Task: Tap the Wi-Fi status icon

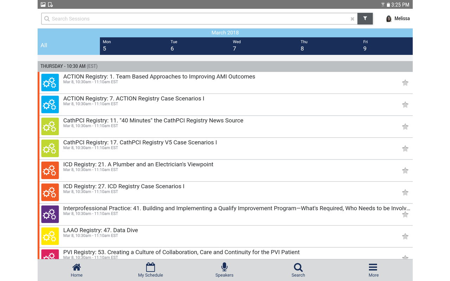Action: [x=383, y=5]
